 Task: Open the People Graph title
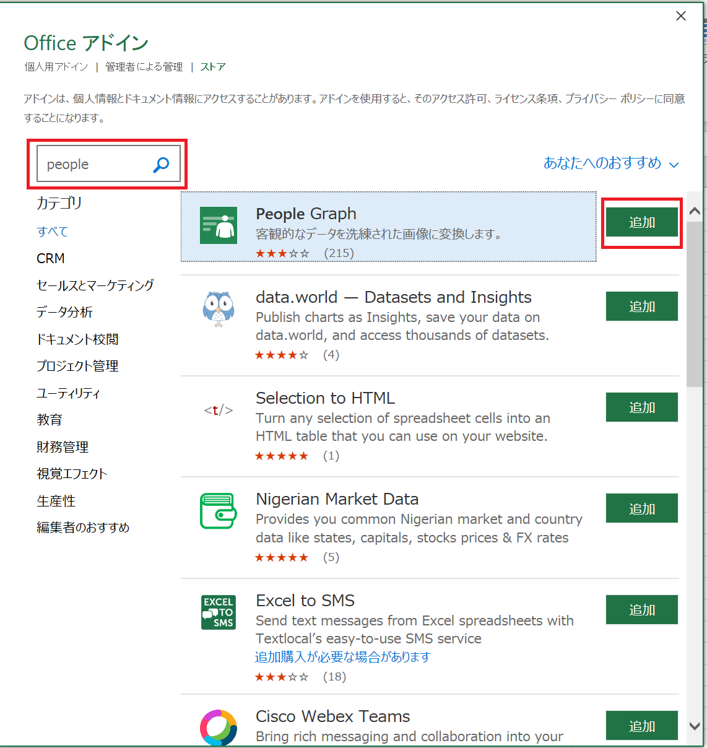[x=306, y=214]
